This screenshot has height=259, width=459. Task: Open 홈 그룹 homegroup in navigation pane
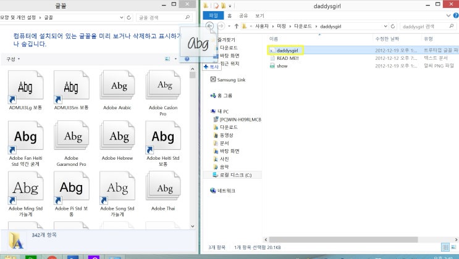225,96
